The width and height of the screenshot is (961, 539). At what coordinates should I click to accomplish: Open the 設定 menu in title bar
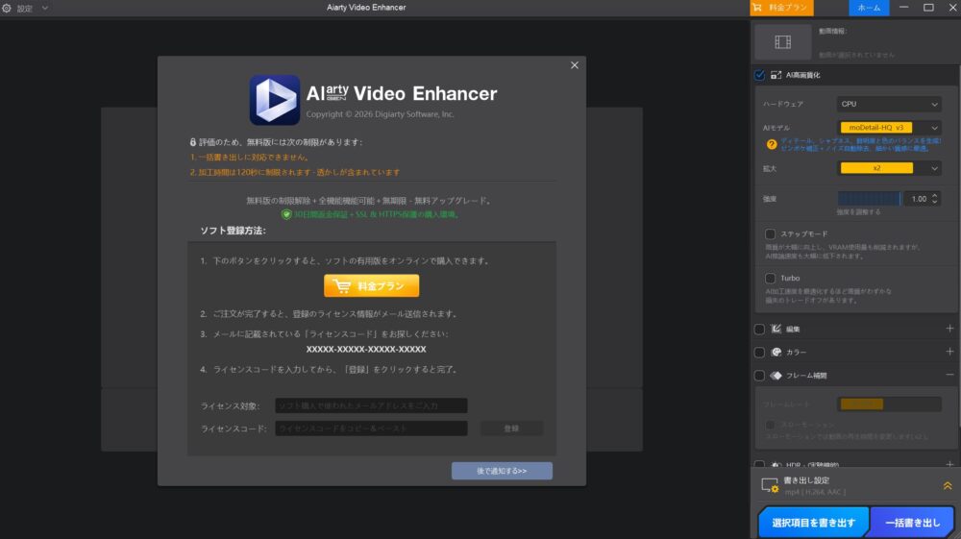tap(25, 8)
